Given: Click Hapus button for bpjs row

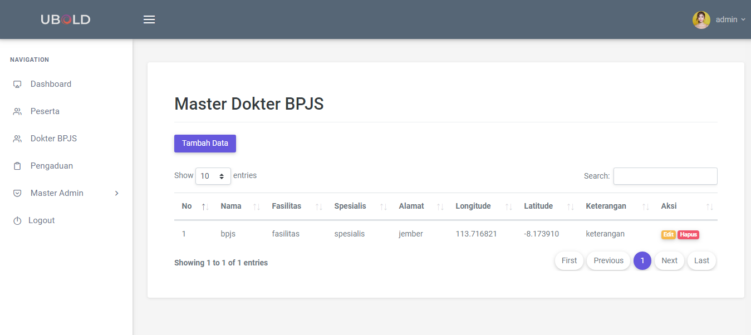Looking at the screenshot, I should 688,235.
